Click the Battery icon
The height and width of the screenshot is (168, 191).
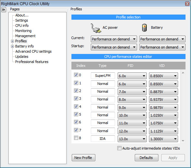pos(144,28)
